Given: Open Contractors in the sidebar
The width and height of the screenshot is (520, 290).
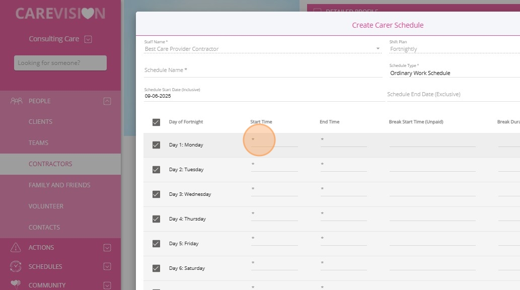Looking at the screenshot, I should [50, 164].
